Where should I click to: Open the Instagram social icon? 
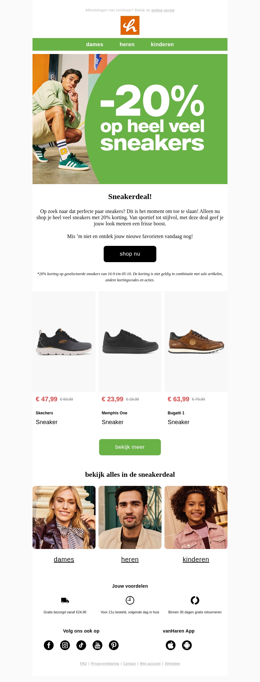pyautogui.click(x=65, y=645)
